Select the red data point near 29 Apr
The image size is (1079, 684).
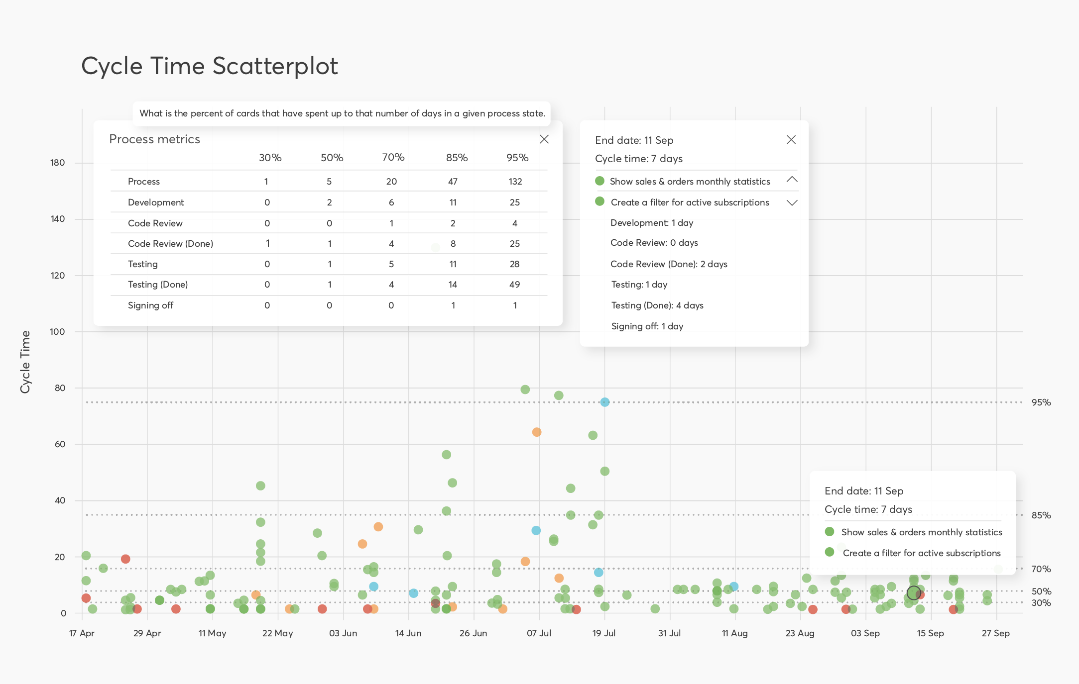click(x=124, y=559)
